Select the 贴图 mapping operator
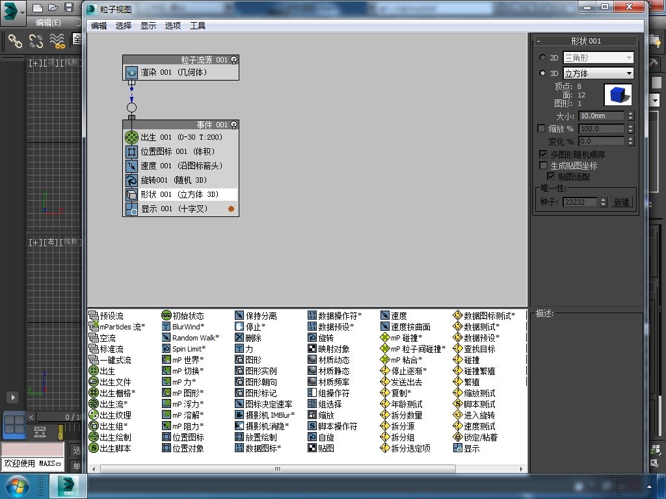The image size is (666, 499). pyautogui.click(x=321, y=448)
